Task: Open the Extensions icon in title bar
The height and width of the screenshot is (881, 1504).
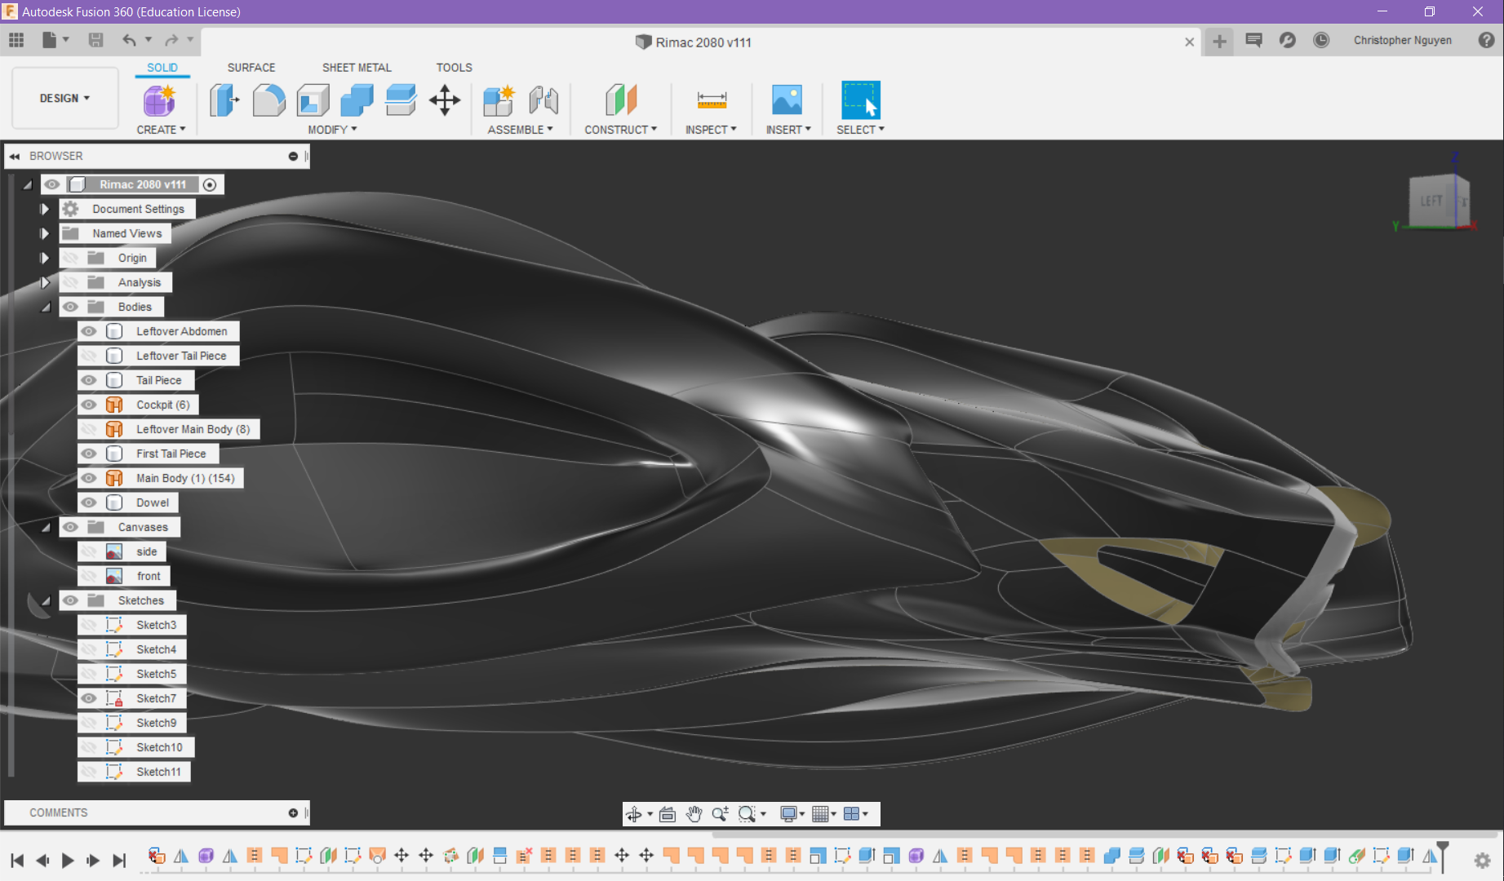Action: (1288, 40)
